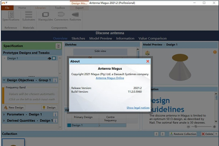Minimize the Antenna Magus window

point(194,3)
